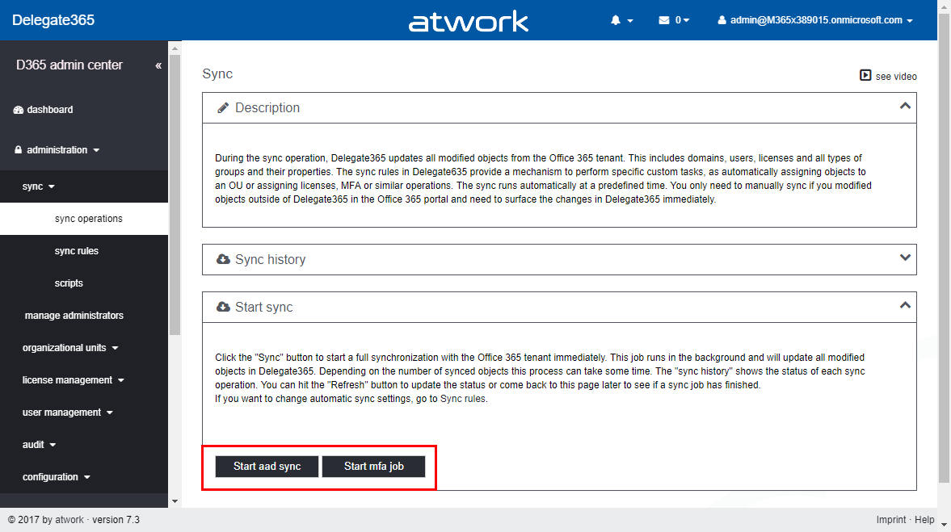Click the notification bell icon

[616, 20]
